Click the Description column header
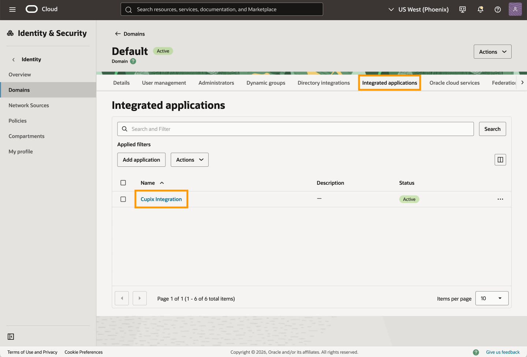 coord(330,183)
